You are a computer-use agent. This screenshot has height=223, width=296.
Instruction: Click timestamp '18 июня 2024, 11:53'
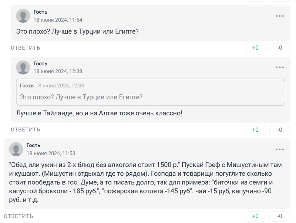pyautogui.click(x=51, y=153)
